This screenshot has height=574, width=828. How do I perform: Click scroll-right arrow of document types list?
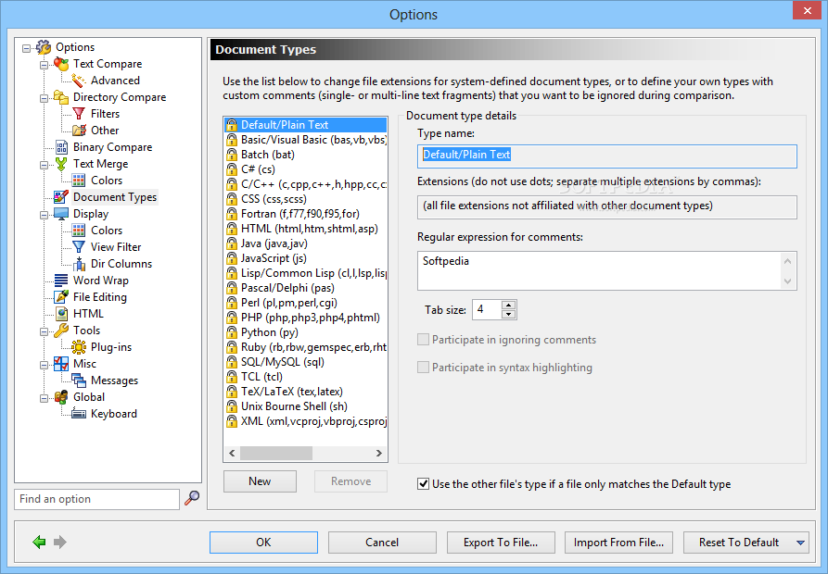[x=378, y=453]
